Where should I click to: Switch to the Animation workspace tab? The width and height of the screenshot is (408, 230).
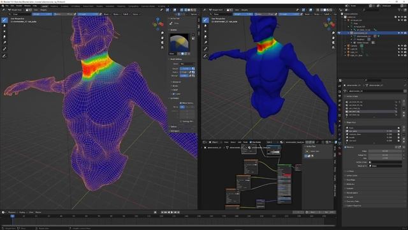(x=110, y=6)
